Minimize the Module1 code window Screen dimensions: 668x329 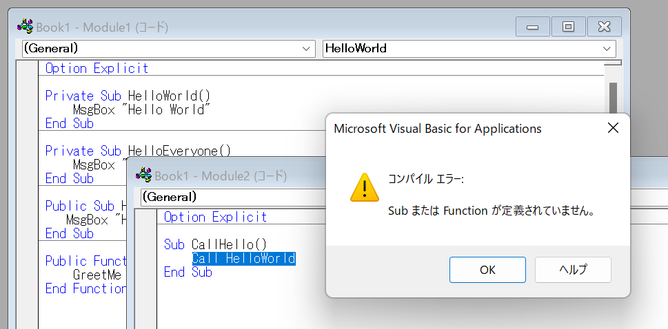tap(532, 27)
